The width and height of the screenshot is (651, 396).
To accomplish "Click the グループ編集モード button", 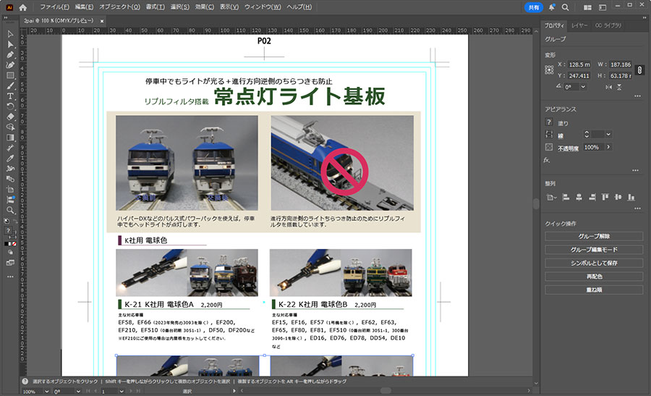I will tap(594, 249).
